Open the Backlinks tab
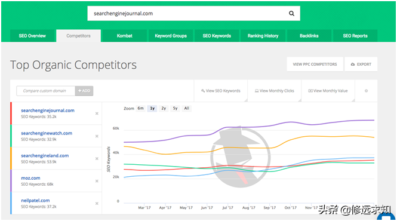The width and height of the screenshot is (397, 221). tap(309, 36)
